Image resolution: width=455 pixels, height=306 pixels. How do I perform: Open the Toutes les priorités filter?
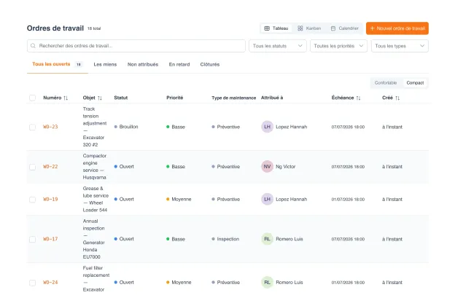(x=338, y=46)
